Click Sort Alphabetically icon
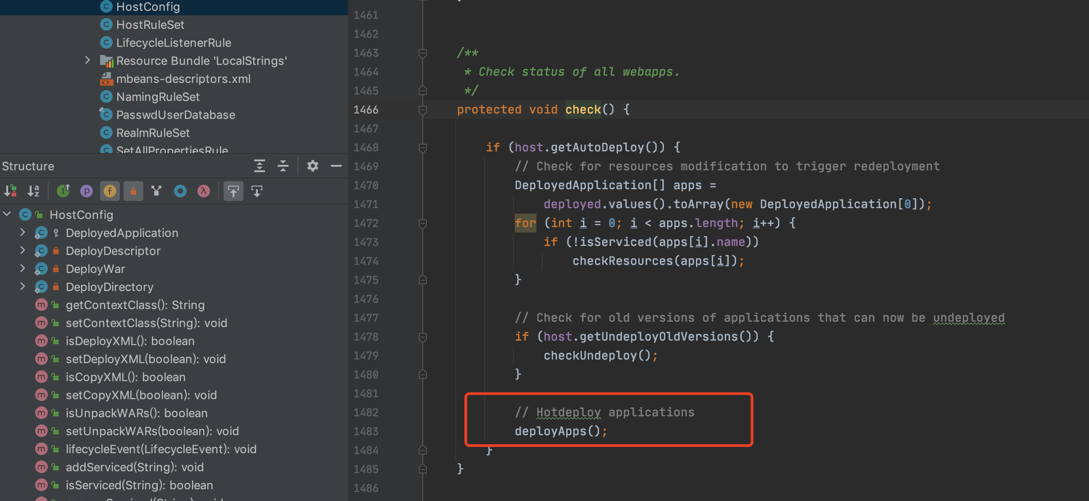1089x501 pixels. 33,191
